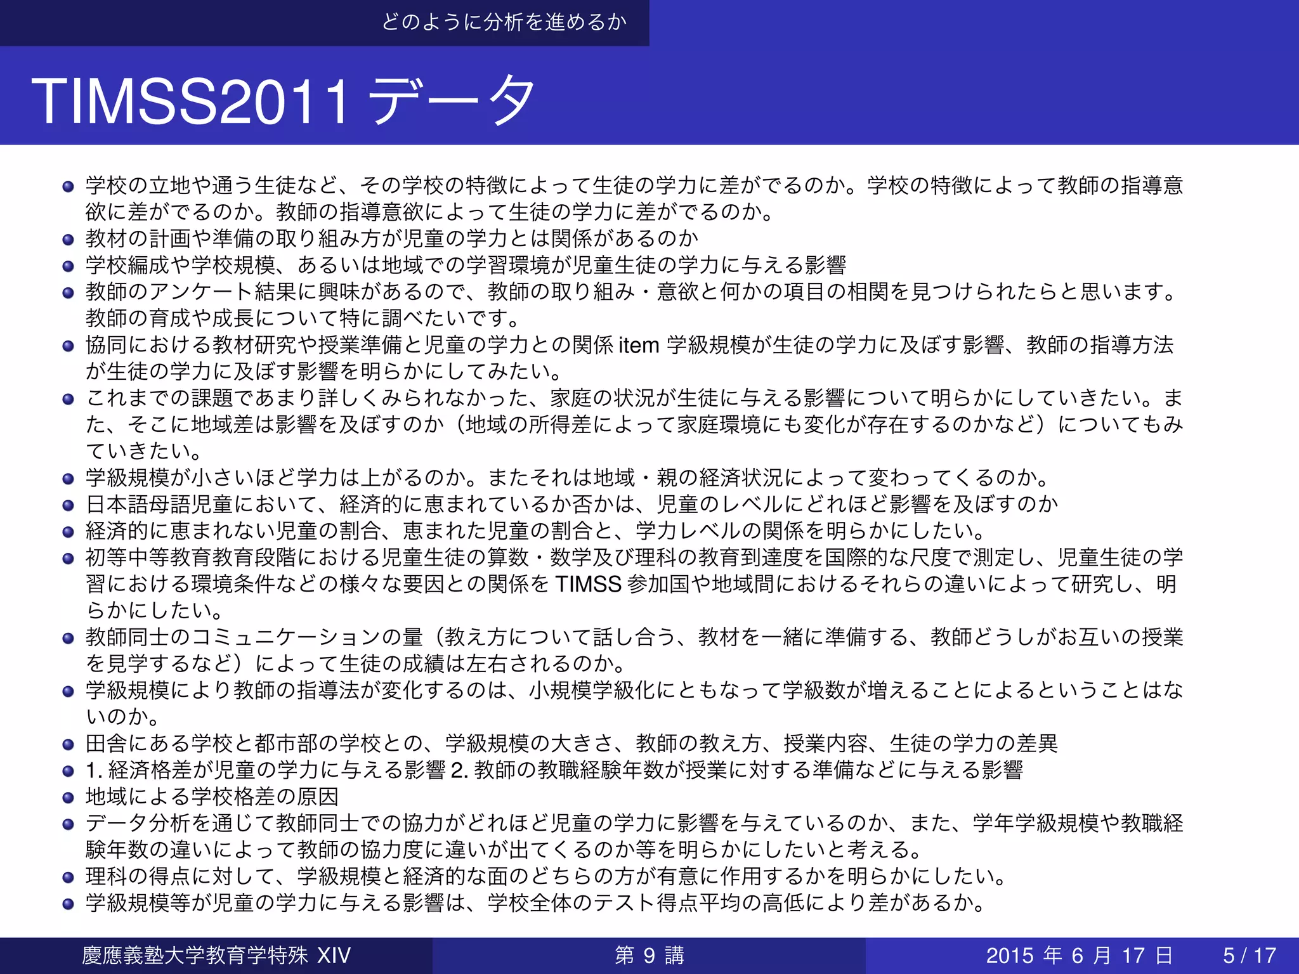Viewport: 1299px width, 974px height.
Task: Click the bullet starting 経済的に恵まれない児童の割合
Action: [x=537, y=530]
